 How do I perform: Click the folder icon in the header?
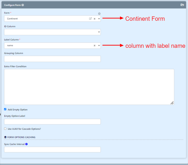[182, 5]
